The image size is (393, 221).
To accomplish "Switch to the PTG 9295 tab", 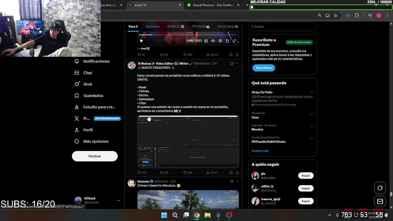I will coord(201,26).
